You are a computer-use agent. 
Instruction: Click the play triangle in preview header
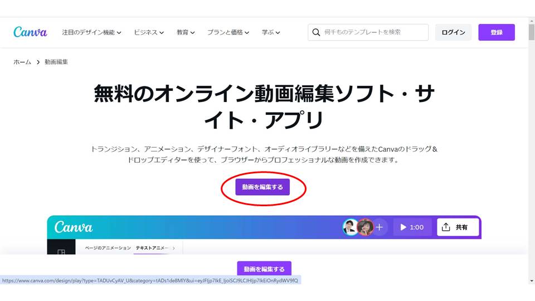click(403, 227)
